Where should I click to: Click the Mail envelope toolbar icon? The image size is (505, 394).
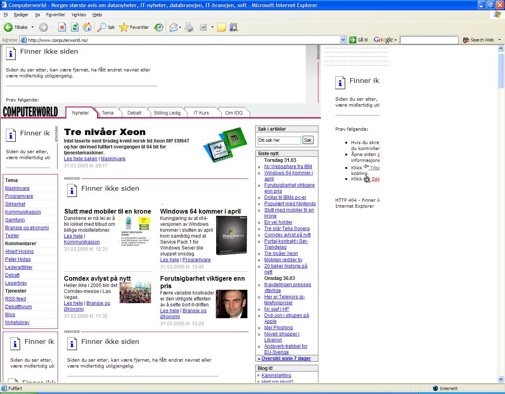173,27
